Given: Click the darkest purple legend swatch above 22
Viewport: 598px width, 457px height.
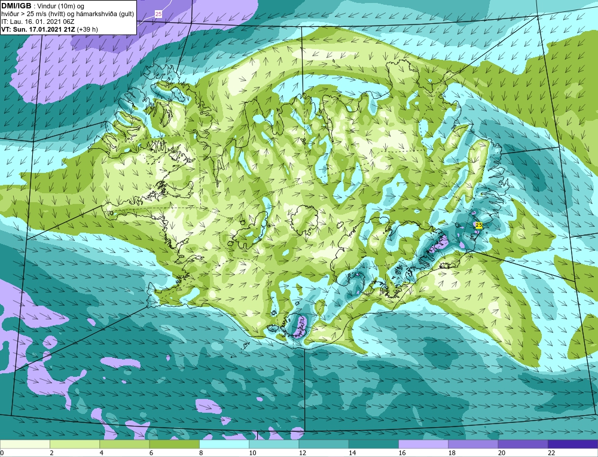Looking at the screenshot, I should point(573,444).
